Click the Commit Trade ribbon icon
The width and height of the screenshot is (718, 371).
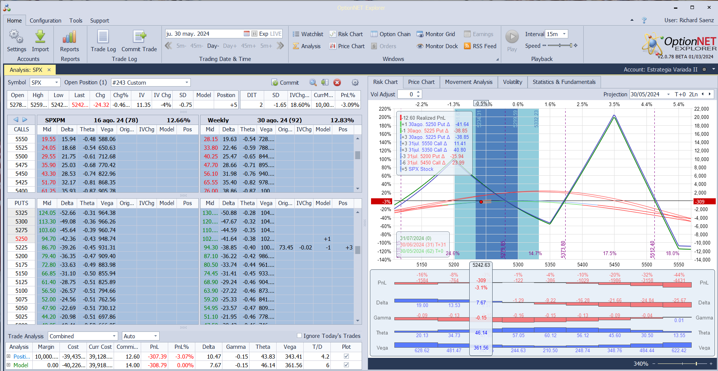pyautogui.click(x=139, y=37)
